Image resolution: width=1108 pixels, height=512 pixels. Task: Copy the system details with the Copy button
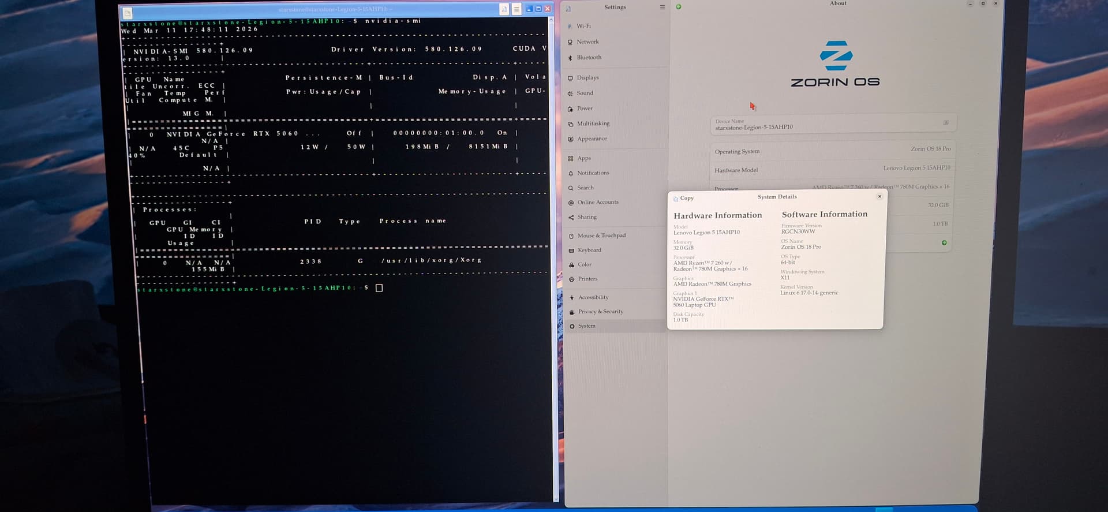pos(683,198)
